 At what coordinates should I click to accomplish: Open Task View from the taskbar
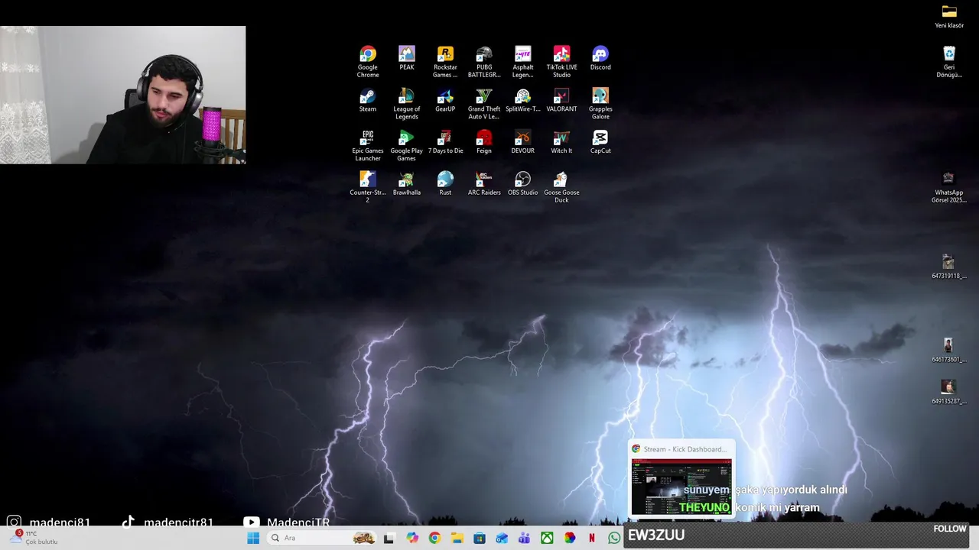pos(389,538)
